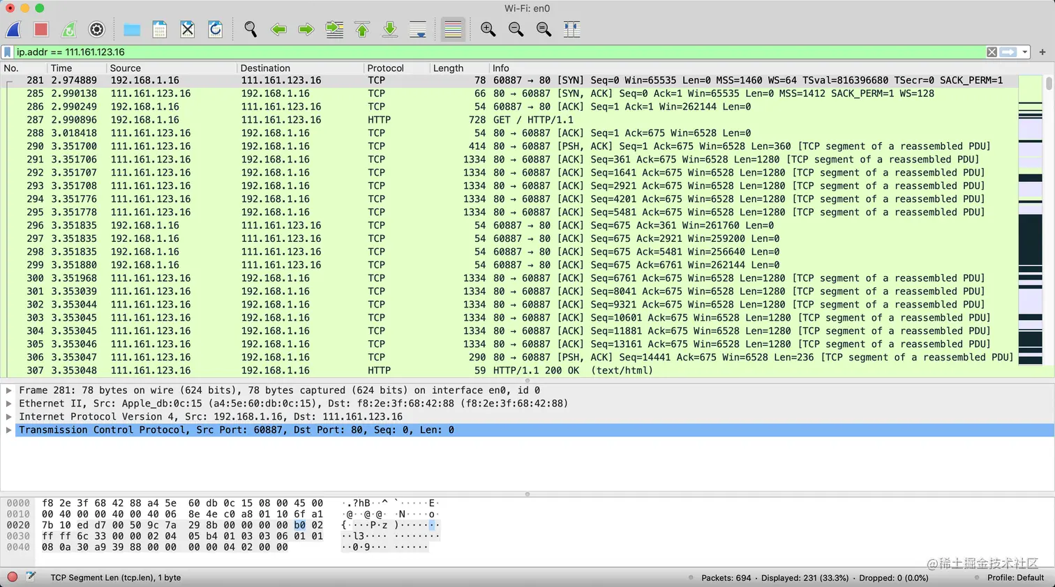Expand Transmission Control Protocol details
Image resolution: width=1055 pixels, height=587 pixels.
(9, 430)
